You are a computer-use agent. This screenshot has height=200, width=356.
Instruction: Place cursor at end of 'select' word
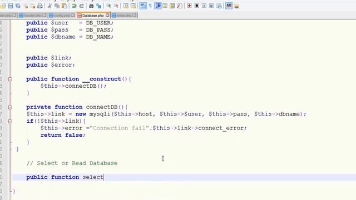tap(103, 177)
